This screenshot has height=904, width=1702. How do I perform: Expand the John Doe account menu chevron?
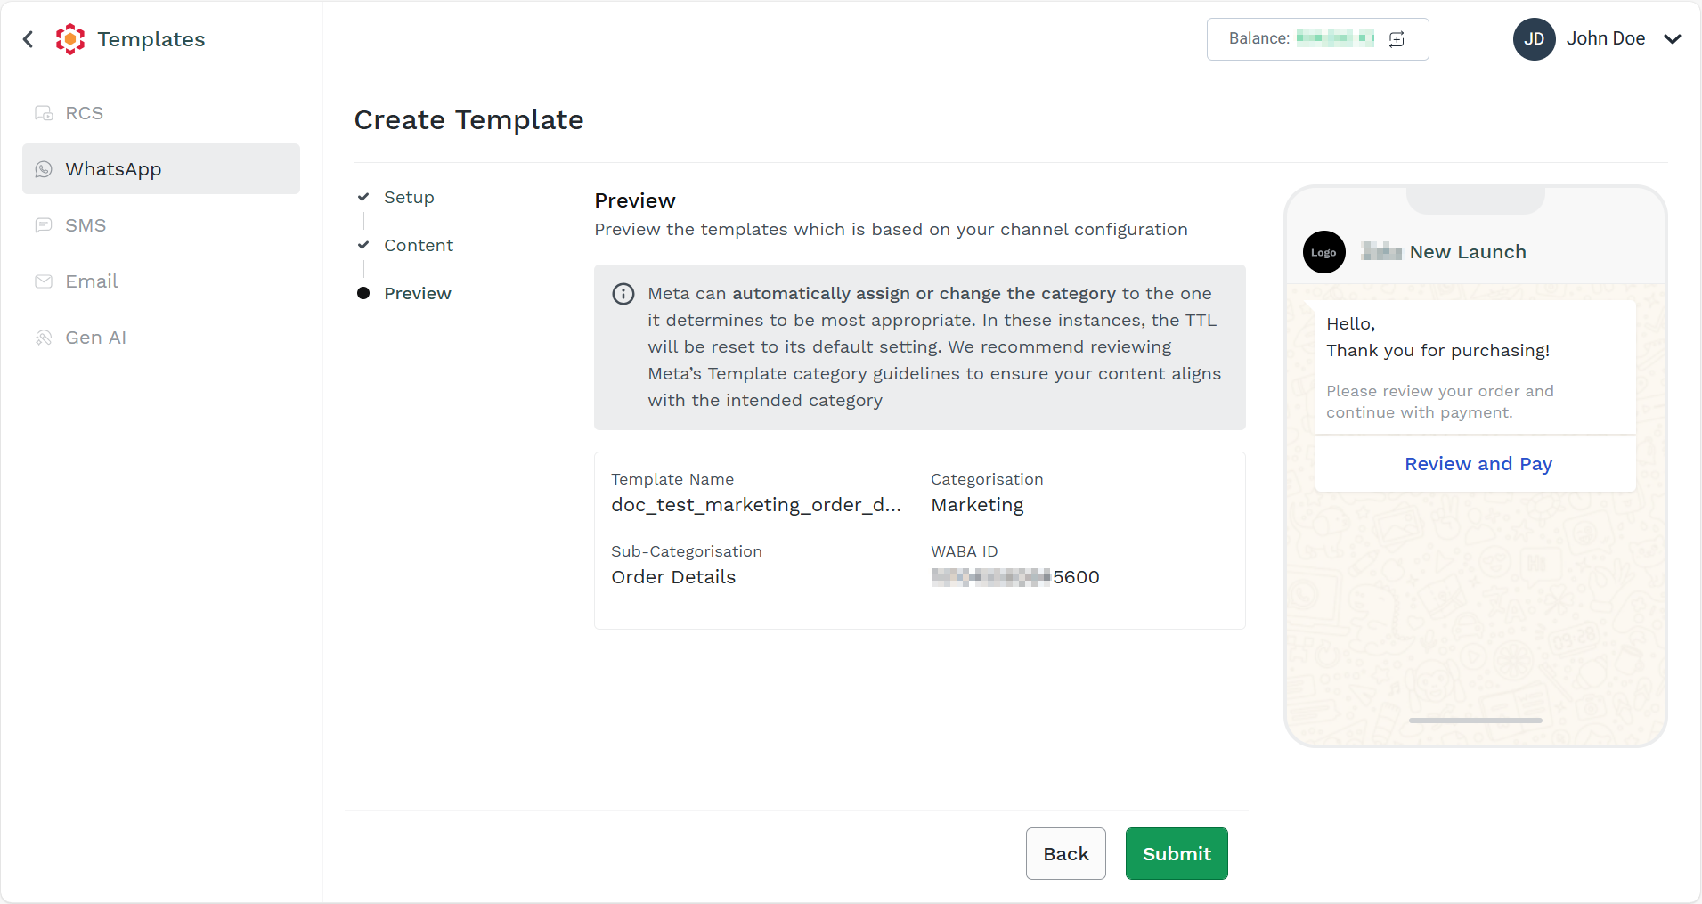pos(1673,39)
